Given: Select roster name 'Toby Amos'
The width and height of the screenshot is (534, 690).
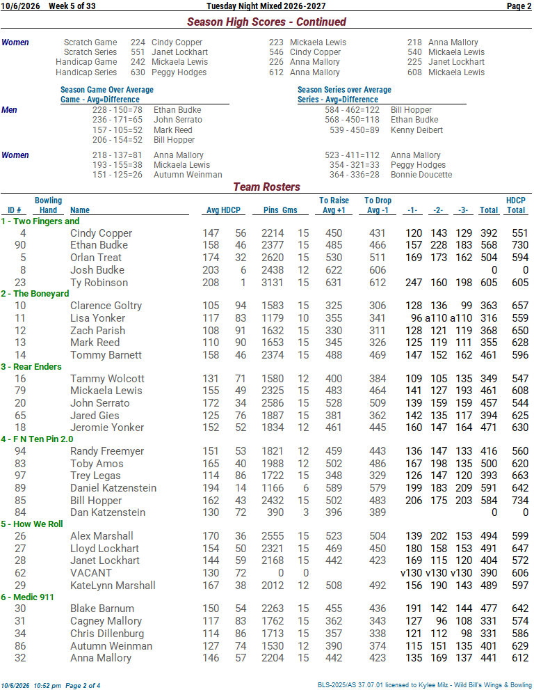Looking at the screenshot, I should (x=97, y=464).
